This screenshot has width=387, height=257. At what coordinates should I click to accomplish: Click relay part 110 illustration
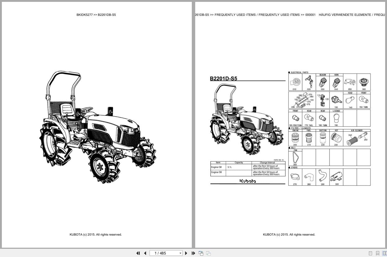tap(322, 100)
